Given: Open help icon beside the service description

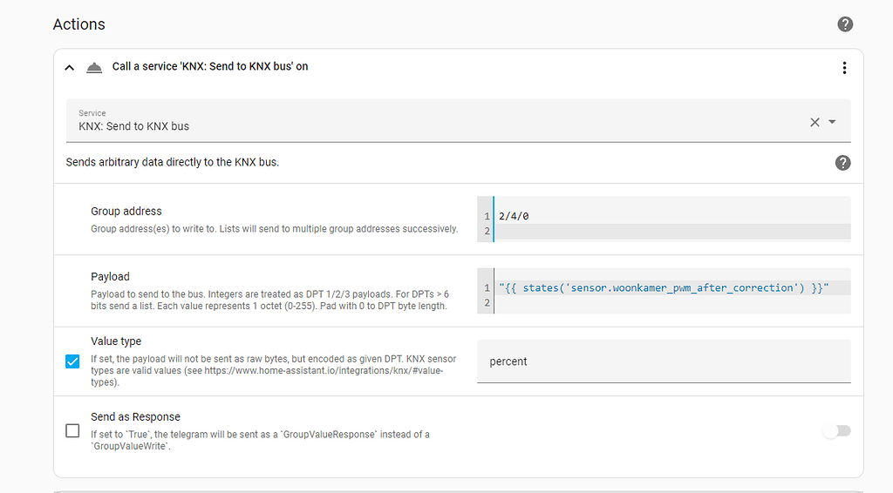Looking at the screenshot, I should pyautogui.click(x=842, y=163).
